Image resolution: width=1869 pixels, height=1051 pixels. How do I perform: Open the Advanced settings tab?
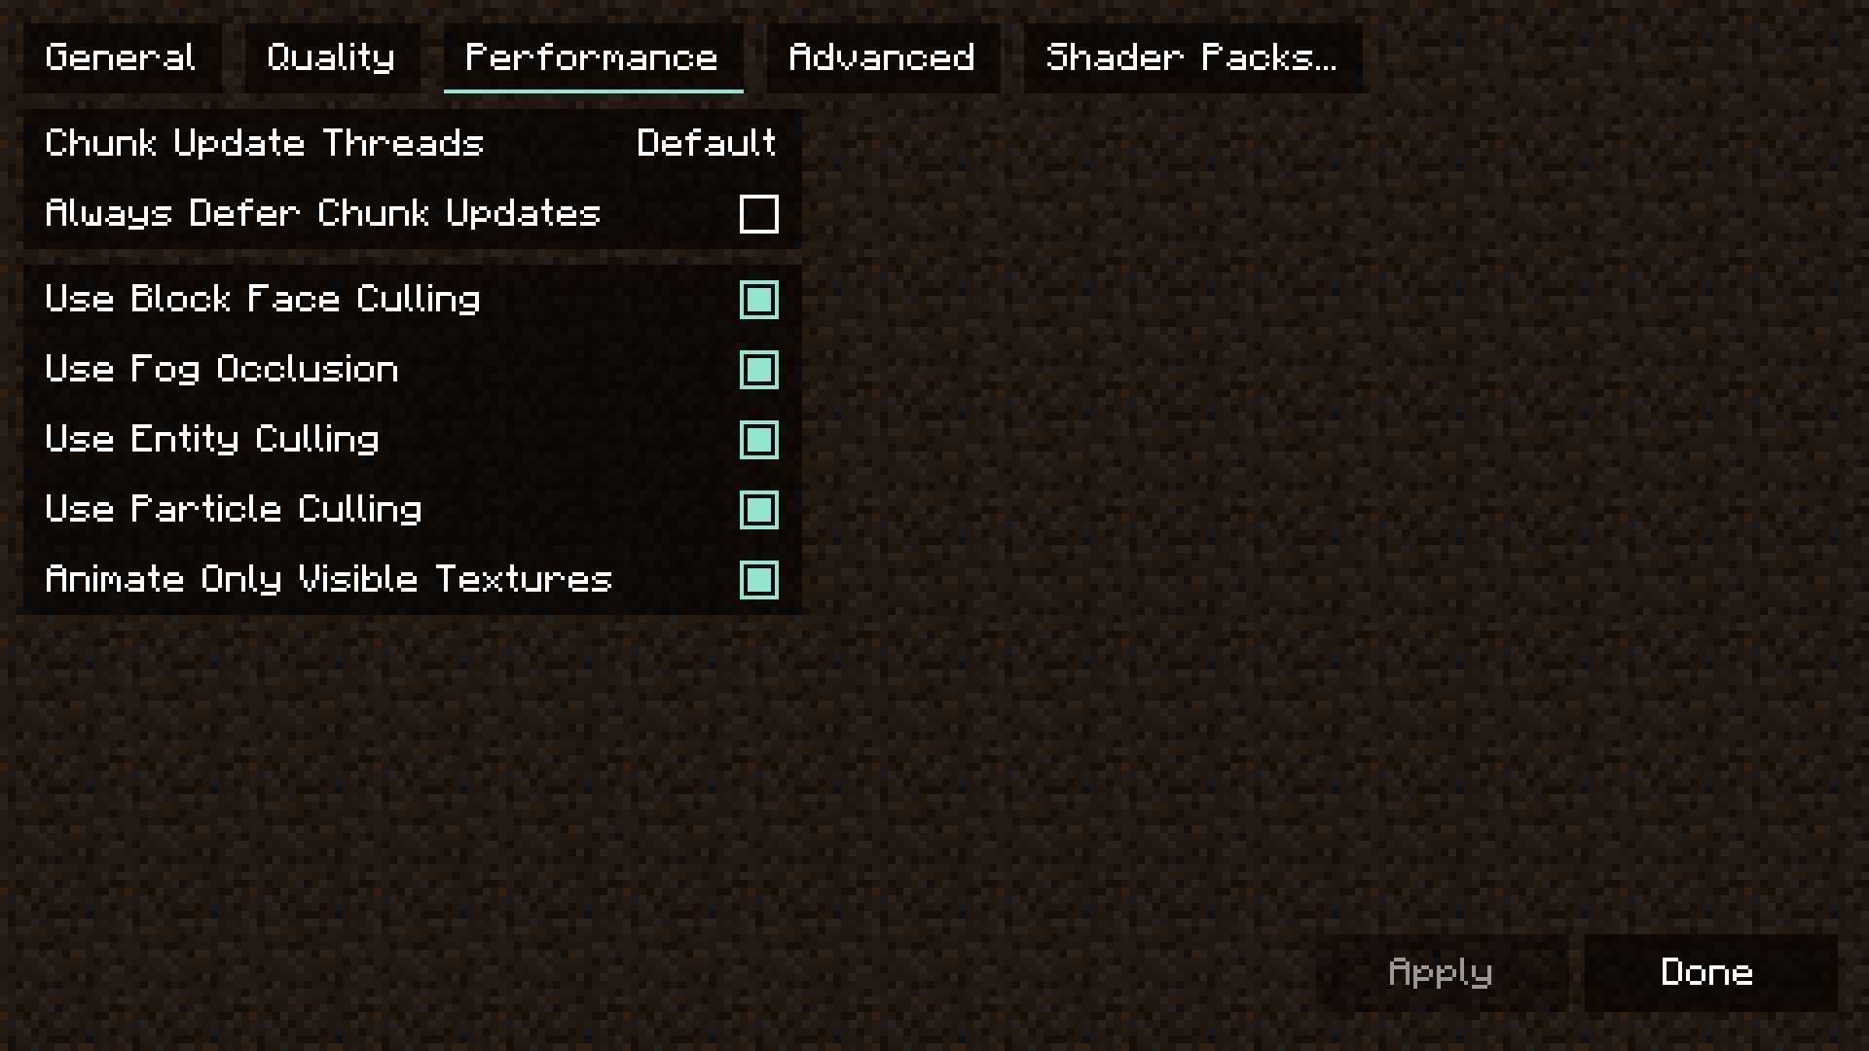click(x=881, y=56)
